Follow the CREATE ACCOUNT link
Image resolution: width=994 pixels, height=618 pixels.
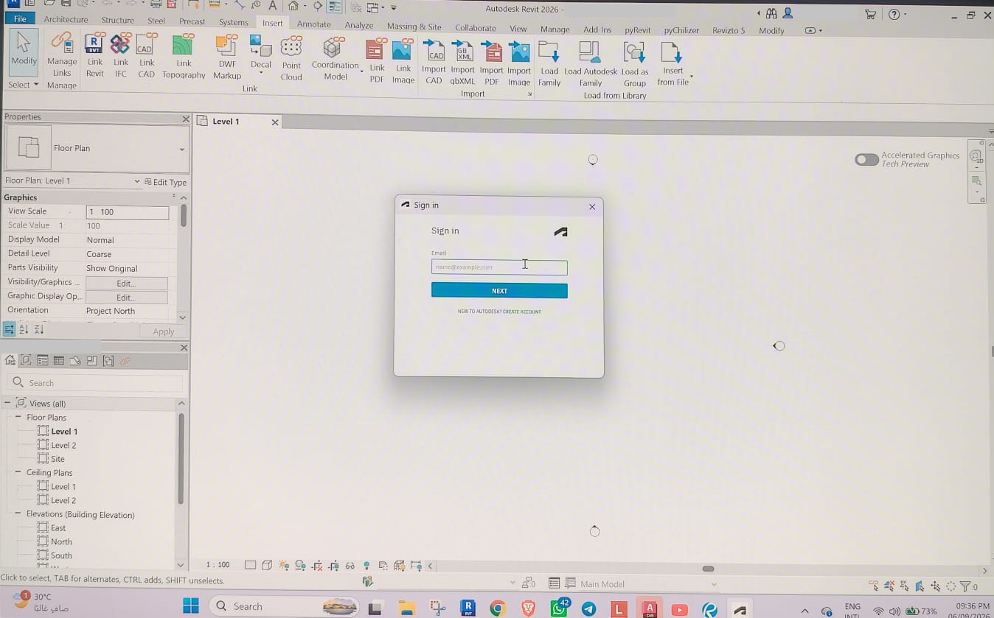pyautogui.click(x=522, y=312)
